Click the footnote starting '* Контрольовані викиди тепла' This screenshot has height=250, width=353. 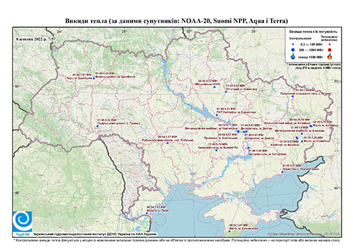pyautogui.click(x=176, y=240)
